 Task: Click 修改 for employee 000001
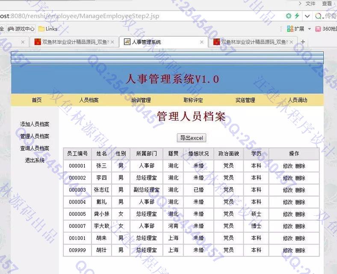[288, 166]
